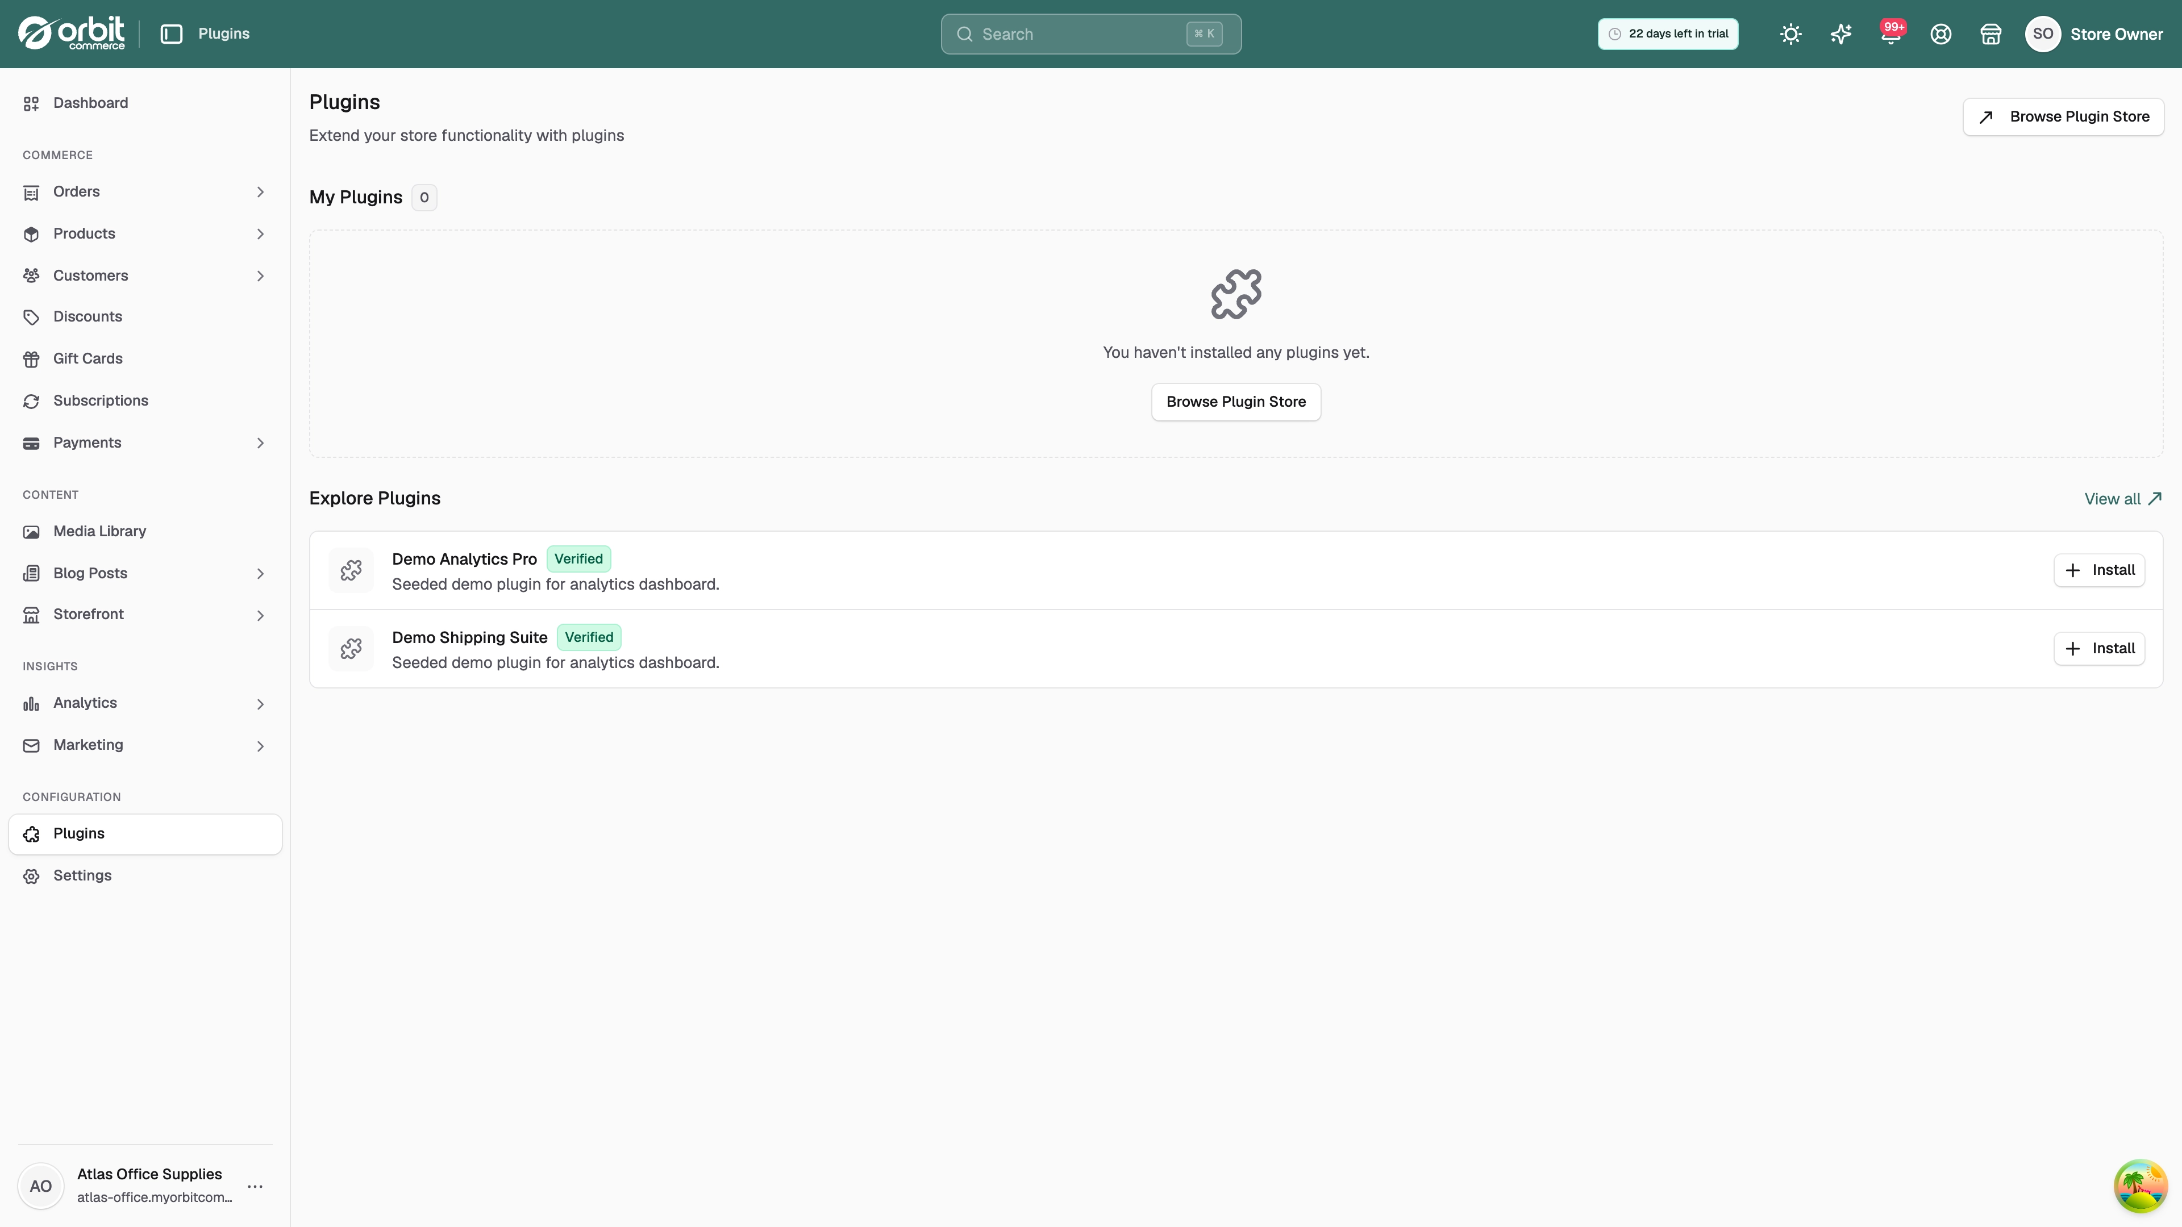The width and height of the screenshot is (2182, 1227).
Task: Open the Demo Shipping Suite title
Action: 469,637
